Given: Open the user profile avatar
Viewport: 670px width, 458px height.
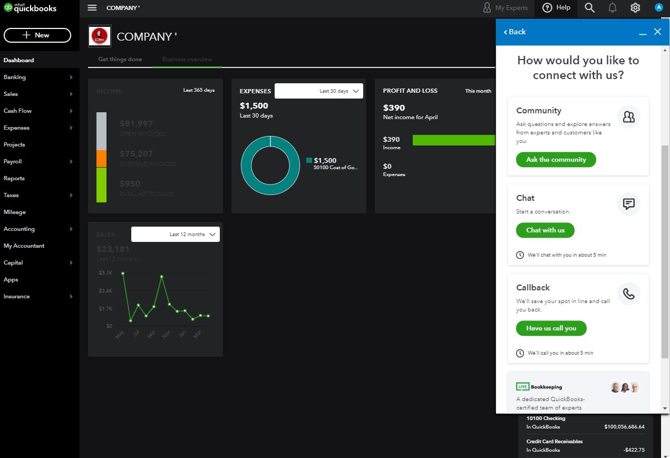Looking at the screenshot, I should tap(658, 7).
